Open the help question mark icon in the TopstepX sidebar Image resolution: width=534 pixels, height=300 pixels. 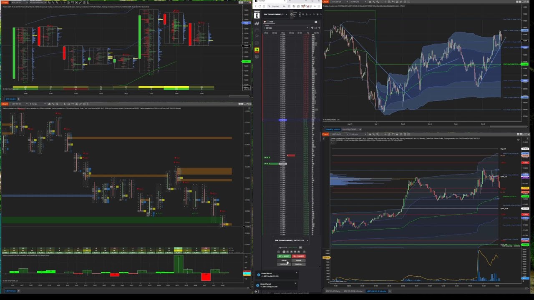pyautogui.click(x=257, y=57)
